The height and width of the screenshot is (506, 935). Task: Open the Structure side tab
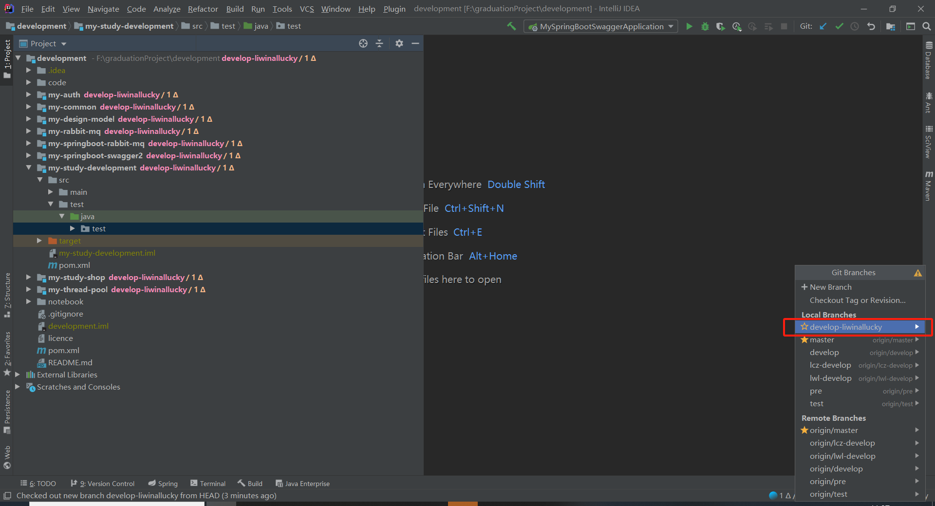[x=7, y=295]
